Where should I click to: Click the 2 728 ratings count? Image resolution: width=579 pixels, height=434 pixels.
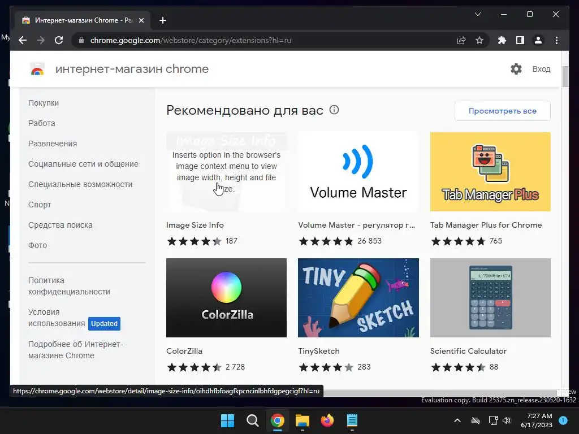click(235, 367)
